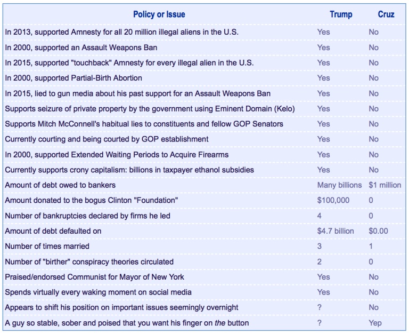Click the Mitch McConnell's habitual lies row
The width and height of the screenshot is (409, 333).
tap(144, 124)
